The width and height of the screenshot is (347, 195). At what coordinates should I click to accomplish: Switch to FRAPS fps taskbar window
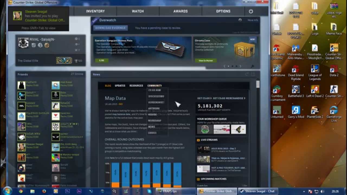pyautogui.click(x=176, y=191)
